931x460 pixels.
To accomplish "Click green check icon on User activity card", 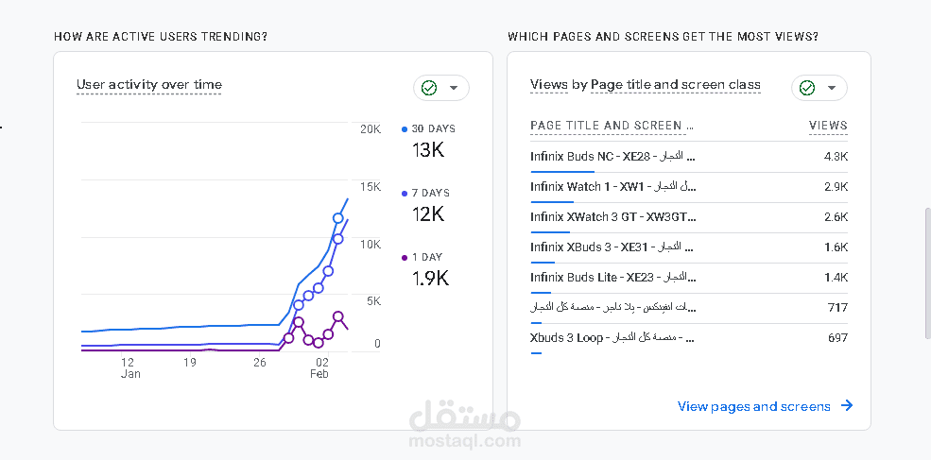I will (429, 88).
